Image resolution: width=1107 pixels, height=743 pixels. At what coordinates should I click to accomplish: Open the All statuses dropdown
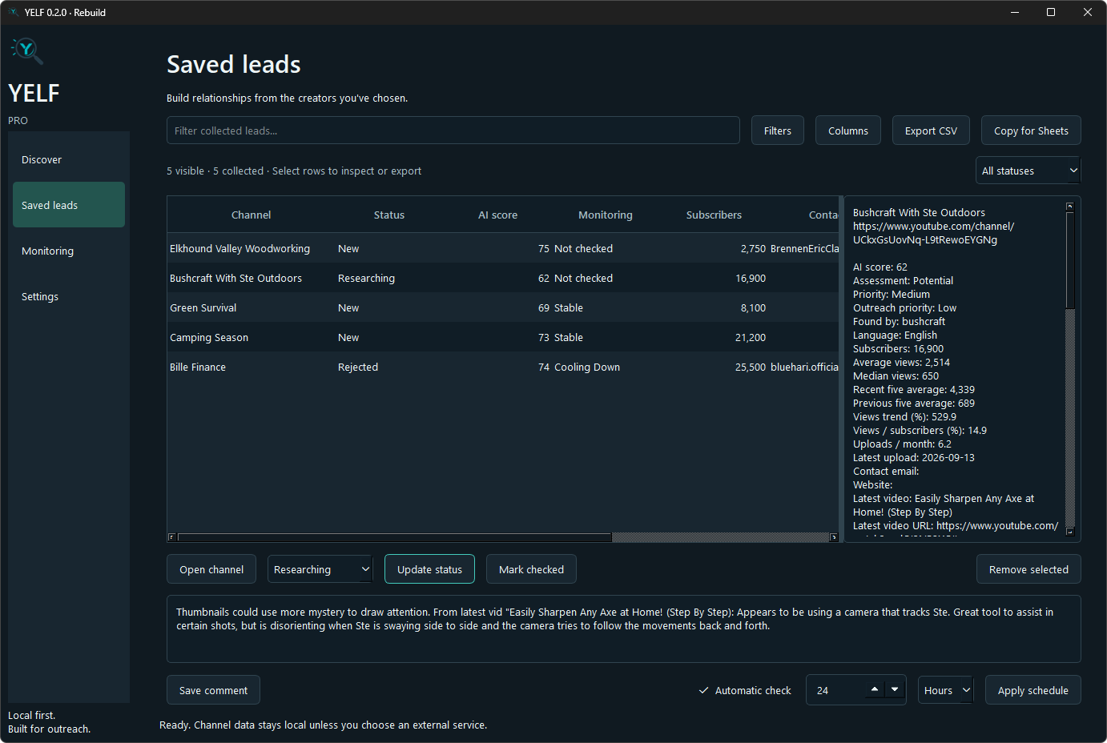point(1029,171)
